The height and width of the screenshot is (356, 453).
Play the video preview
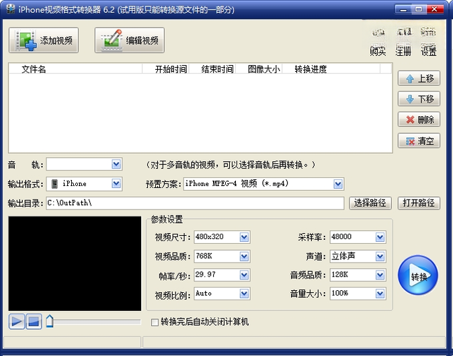[x=17, y=321]
